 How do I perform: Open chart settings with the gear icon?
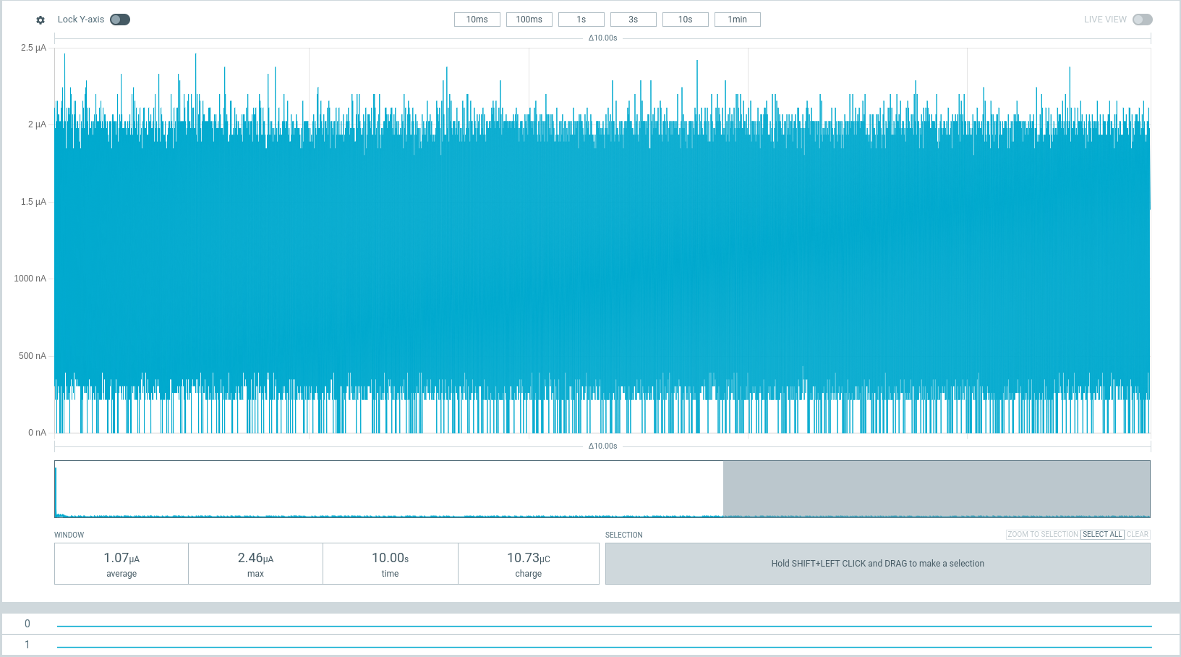point(41,20)
